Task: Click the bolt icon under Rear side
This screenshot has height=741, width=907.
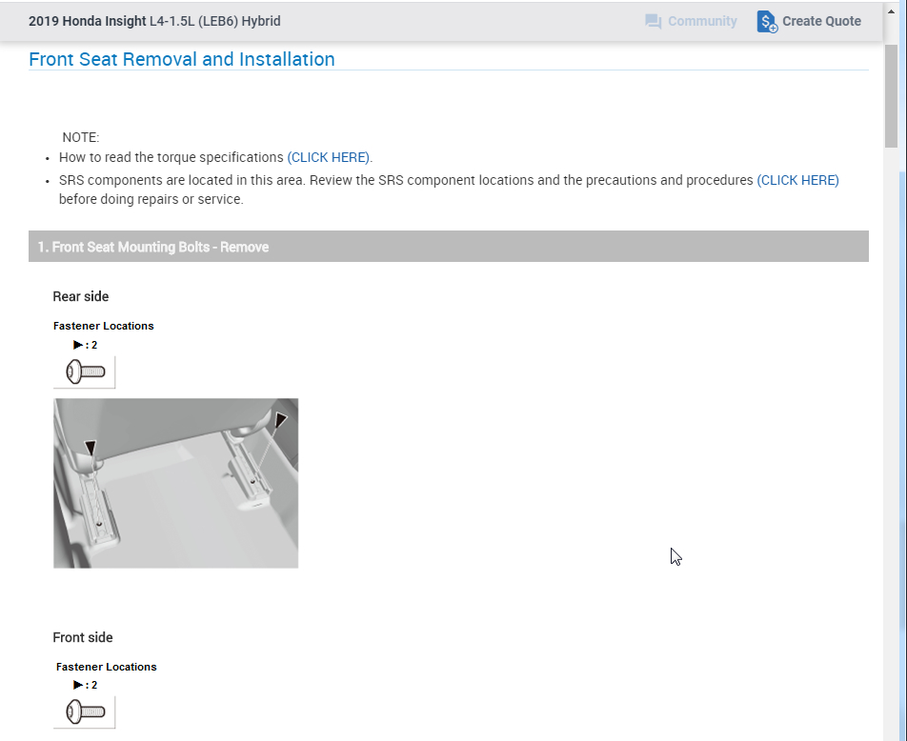Action: tap(84, 371)
